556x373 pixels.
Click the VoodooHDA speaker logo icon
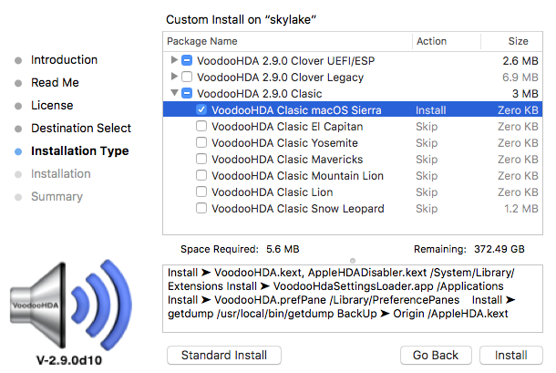click(63, 292)
